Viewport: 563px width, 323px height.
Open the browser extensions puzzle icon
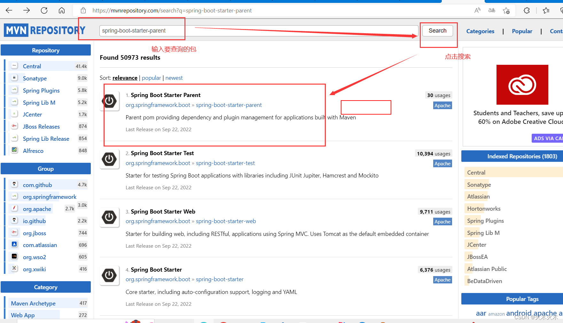point(527,11)
